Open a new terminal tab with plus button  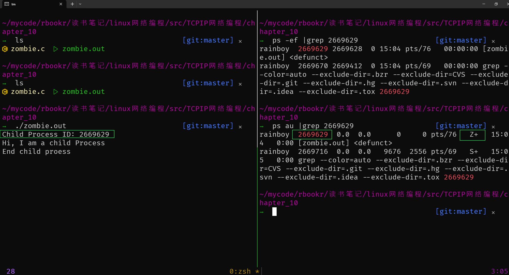tap(72, 4)
